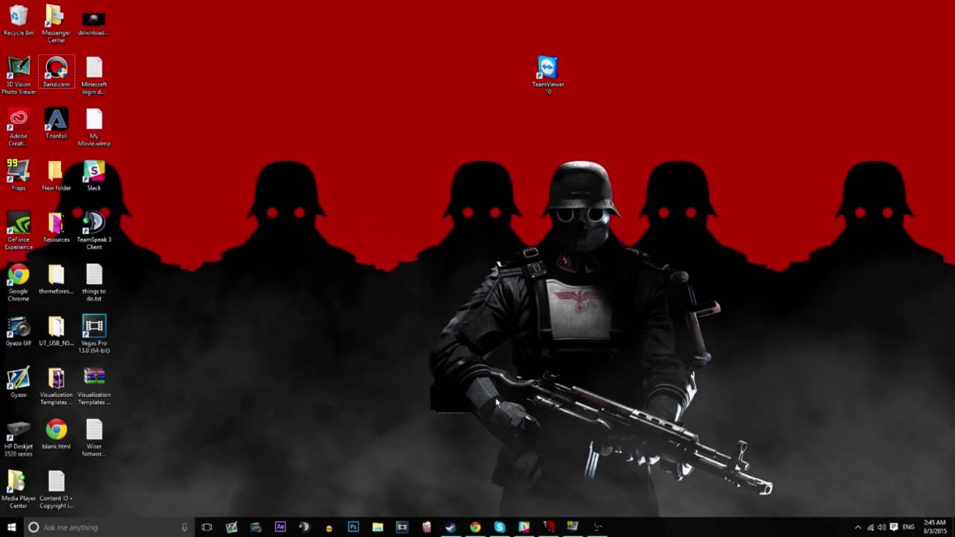This screenshot has height=537, width=955.
Task: Select the Bandicam desktop shortcut
Action: tap(56, 72)
